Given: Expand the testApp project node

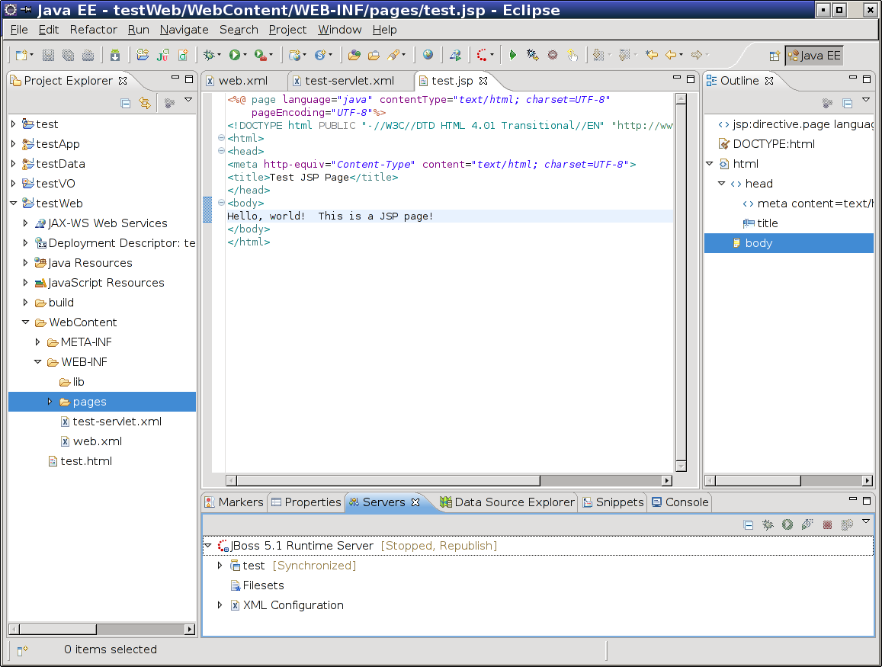Looking at the screenshot, I should click(x=14, y=144).
